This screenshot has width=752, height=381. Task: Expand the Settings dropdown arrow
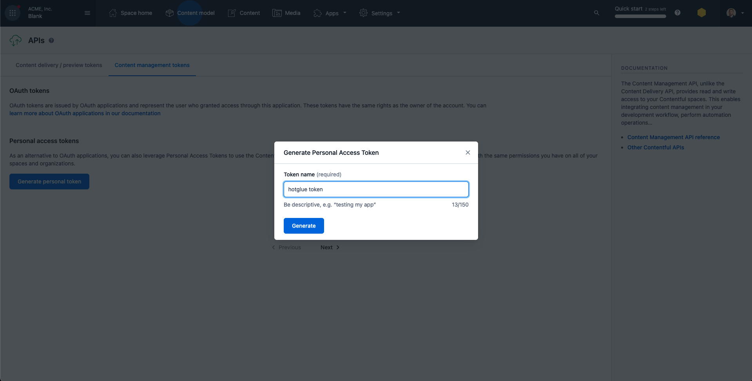pos(399,13)
